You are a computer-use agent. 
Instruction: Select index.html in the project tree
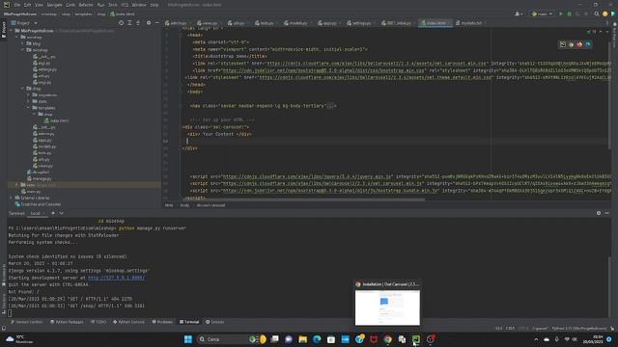tap(56, 120)
